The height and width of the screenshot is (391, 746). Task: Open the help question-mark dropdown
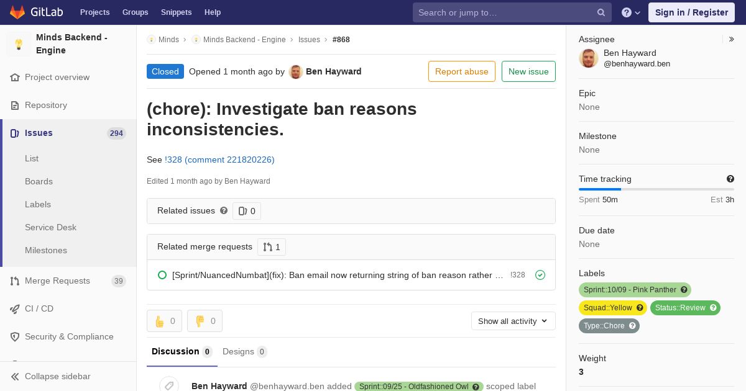[x=631, y=12]
